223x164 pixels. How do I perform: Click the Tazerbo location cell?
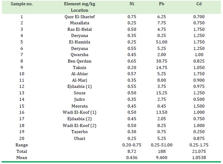pyautogui.click(x=79, y=132)
